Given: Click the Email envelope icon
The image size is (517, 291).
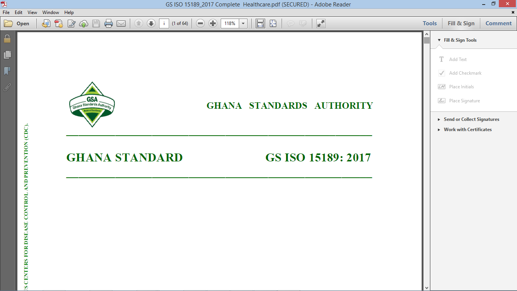Looking at the screenshot, I should (121, 23).
